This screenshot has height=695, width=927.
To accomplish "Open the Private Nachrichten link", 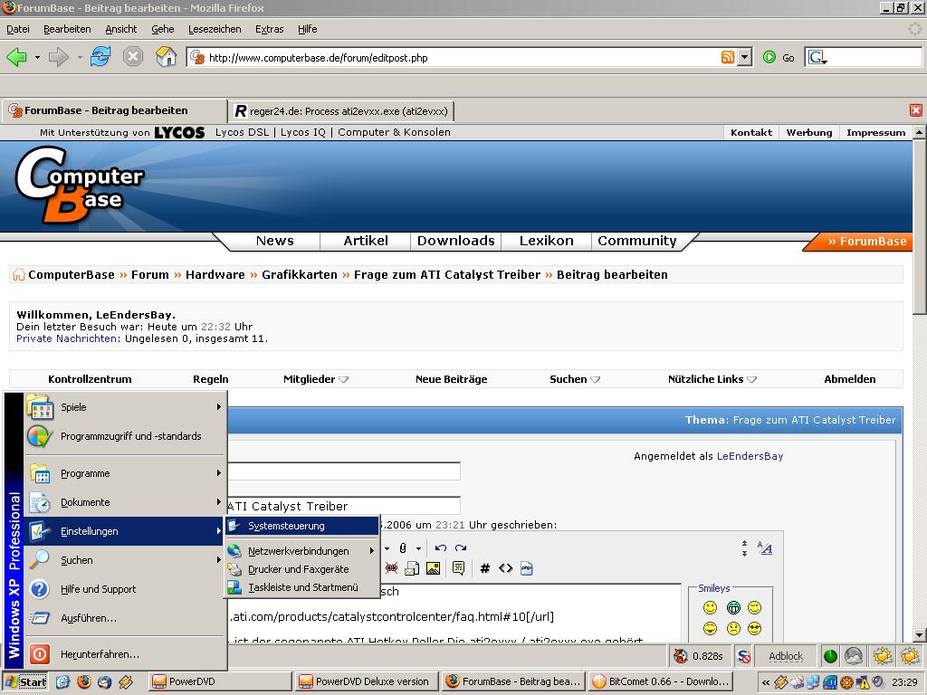I will tap(66, 338).
